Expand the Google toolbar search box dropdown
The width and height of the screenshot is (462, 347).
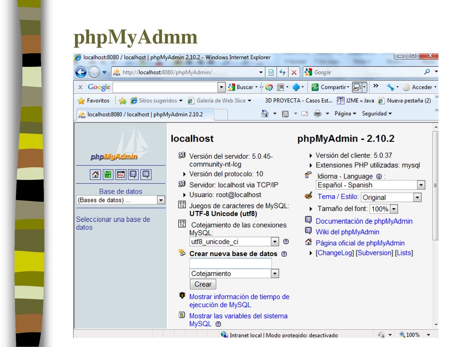222,87
